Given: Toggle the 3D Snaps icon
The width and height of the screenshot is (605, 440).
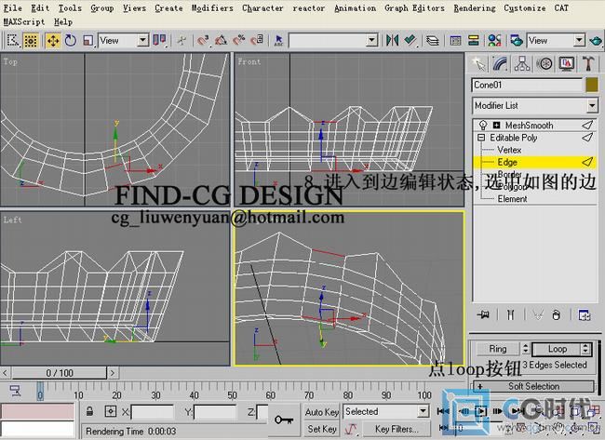Looking at the screenshot, I should (x=203, y=40).
